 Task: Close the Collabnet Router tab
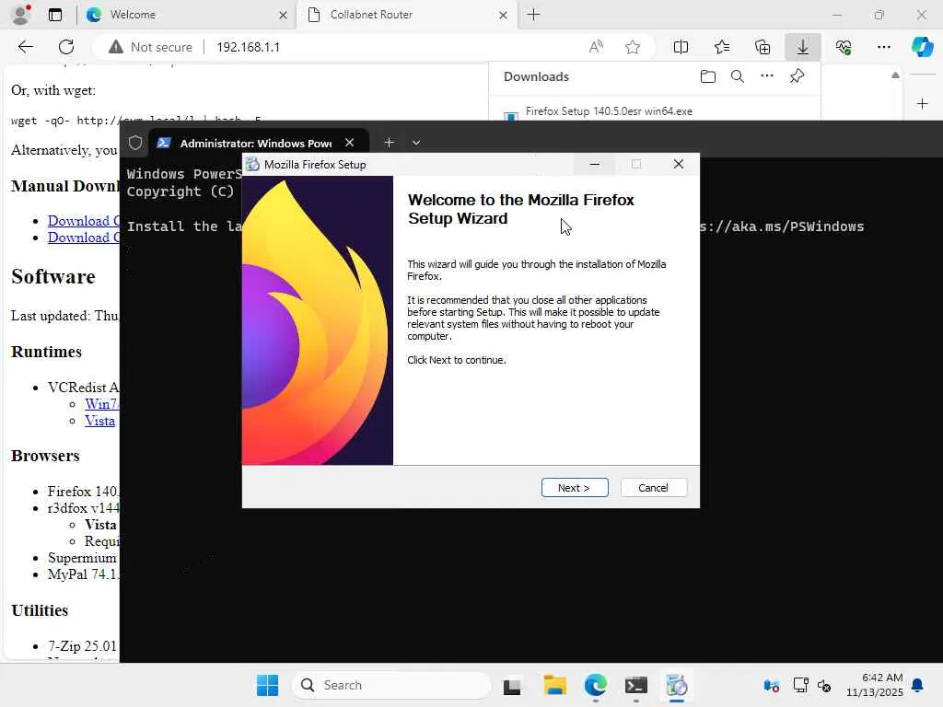(x=503, y=15)
